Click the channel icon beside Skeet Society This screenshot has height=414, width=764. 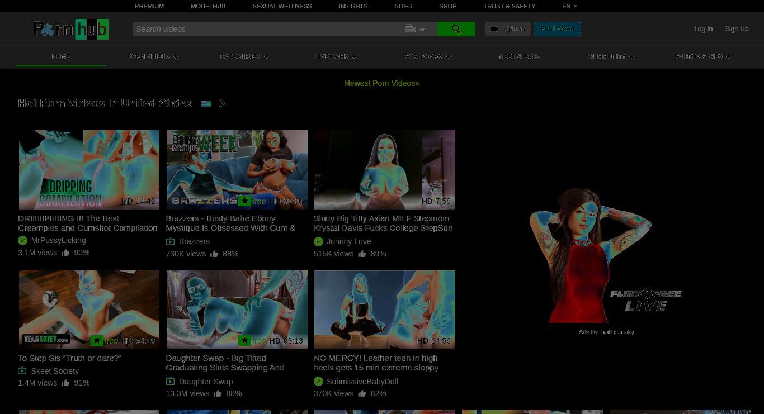point(22,370)
